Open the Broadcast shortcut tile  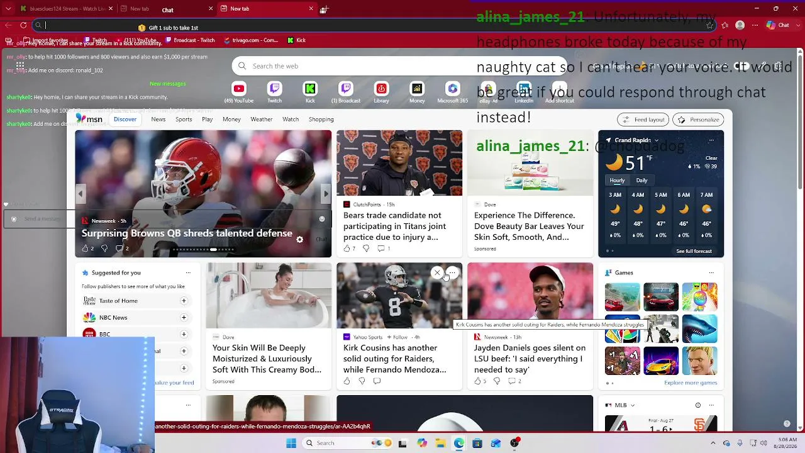346,92
